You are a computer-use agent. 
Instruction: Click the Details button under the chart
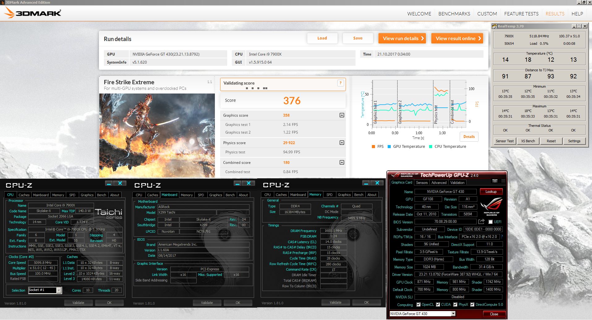click(469, 137)
